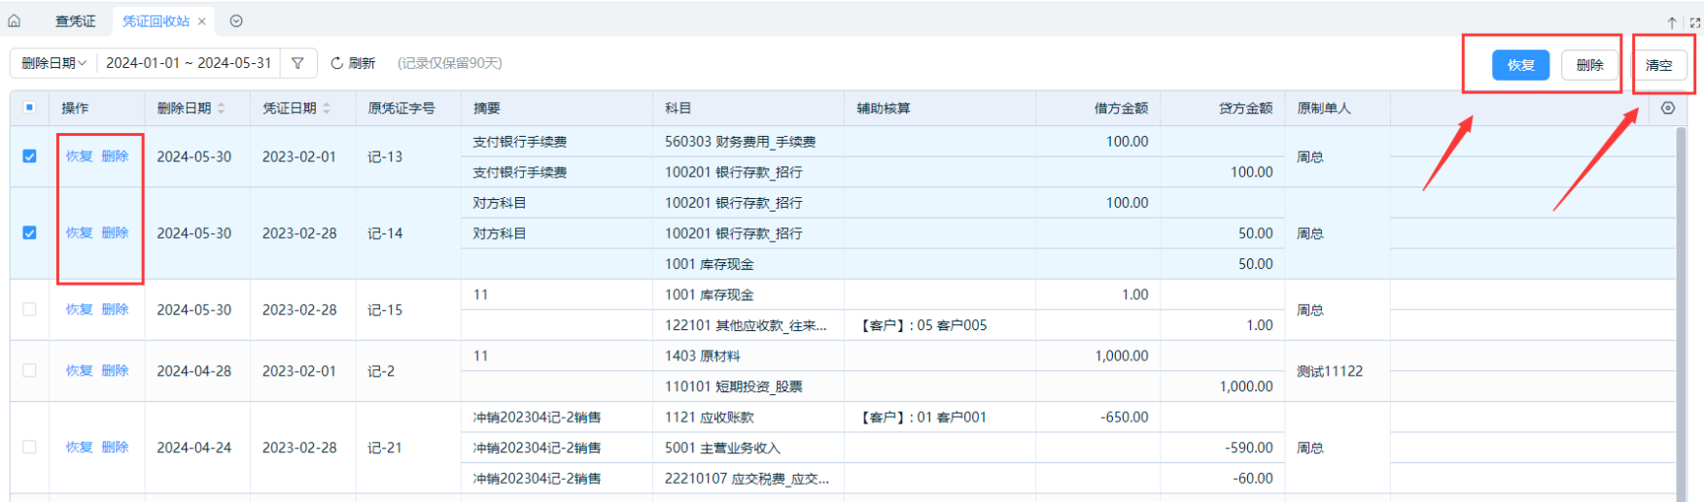Click 恢复 link in 记-13 row

click(x=79, y=156)
